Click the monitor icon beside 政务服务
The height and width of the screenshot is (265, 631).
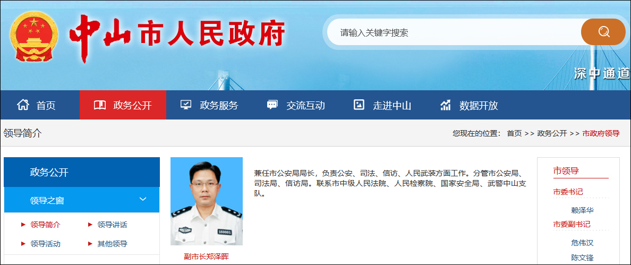[186, 105]
